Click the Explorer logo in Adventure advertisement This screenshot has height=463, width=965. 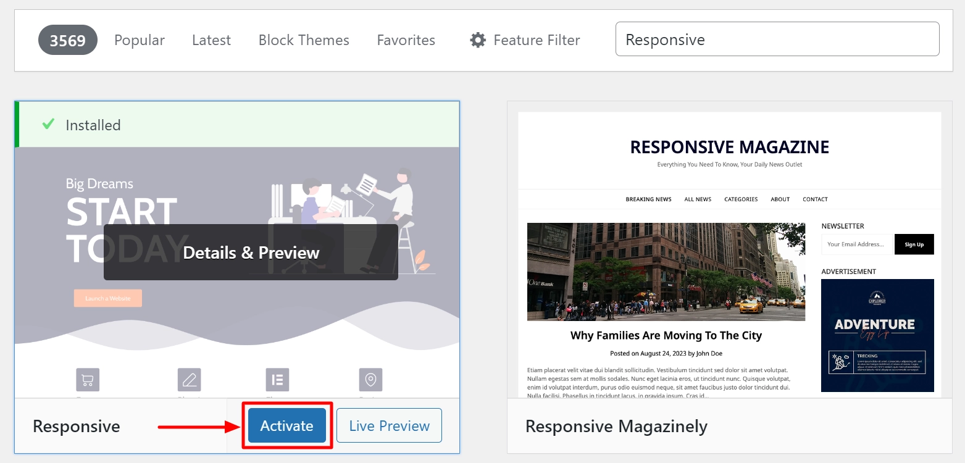tap(877, 298)
